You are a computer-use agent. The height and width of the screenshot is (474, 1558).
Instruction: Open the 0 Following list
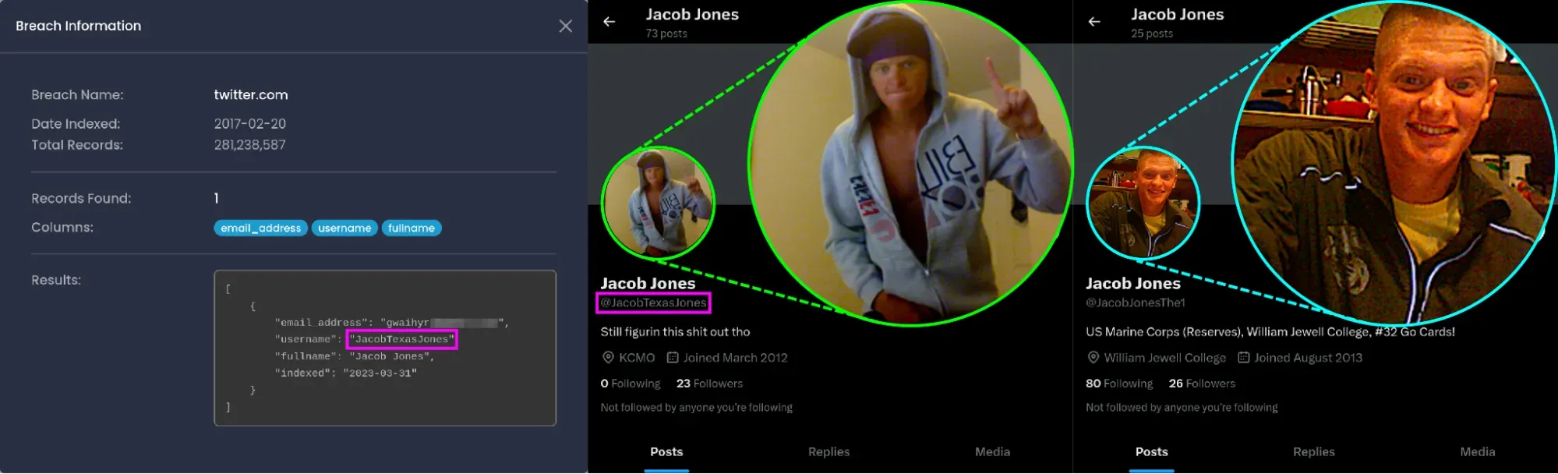tap(631, 384)
